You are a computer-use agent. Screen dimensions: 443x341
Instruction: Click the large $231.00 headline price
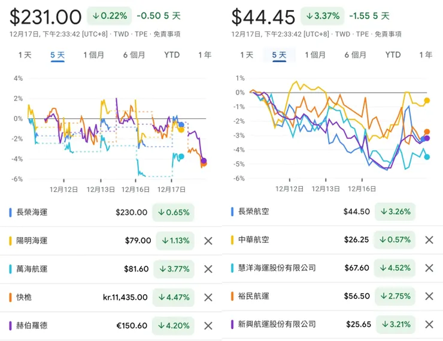tap(45, 17)
